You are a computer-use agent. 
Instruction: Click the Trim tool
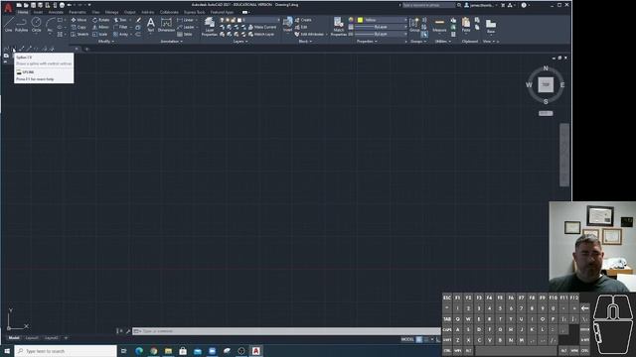[120, 20]
